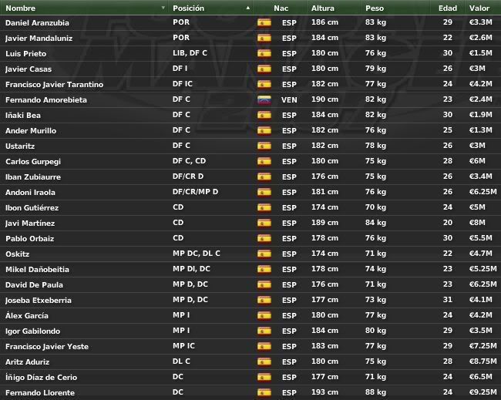Screen dimensions: 501x400
Task: Click Spain flag in Oskitz row
Action: (264, 254)
